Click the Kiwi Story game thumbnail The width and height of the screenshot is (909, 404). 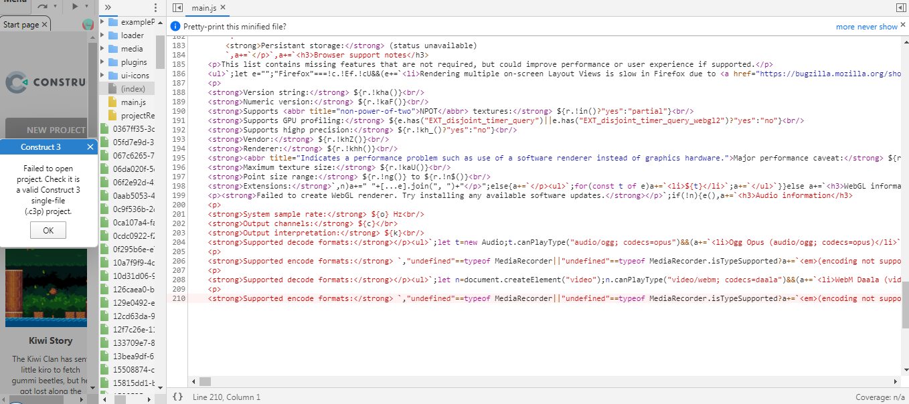tap(46, 288)
